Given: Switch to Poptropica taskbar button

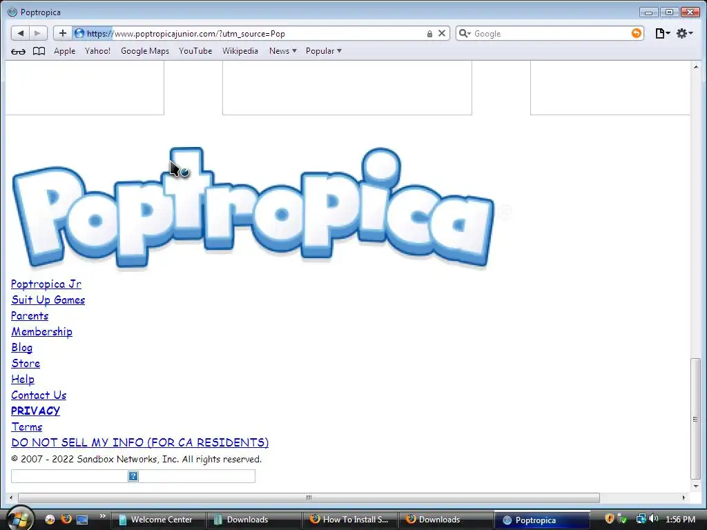Looking at the screenshot, I should pyautogui.click(x=542, y=520).
